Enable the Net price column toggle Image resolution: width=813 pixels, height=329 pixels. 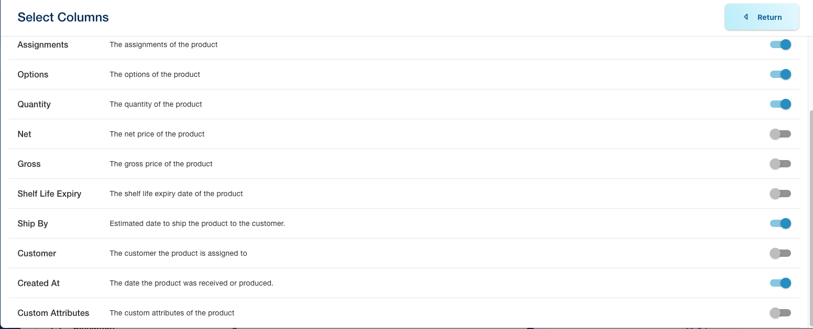click(780, 134)
